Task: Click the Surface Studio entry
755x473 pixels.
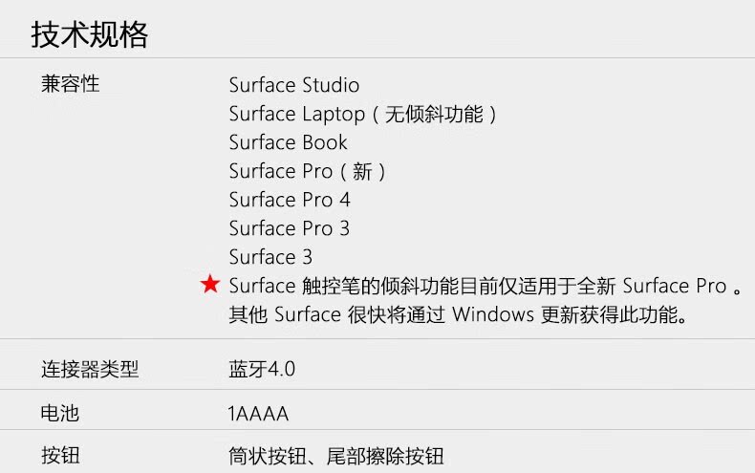Action: pyautogui.click(x=293, y=85)
